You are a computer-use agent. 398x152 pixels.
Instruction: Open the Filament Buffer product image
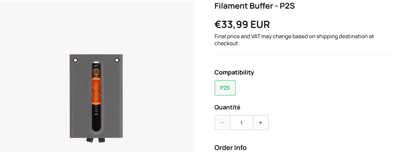click(96, 96)
